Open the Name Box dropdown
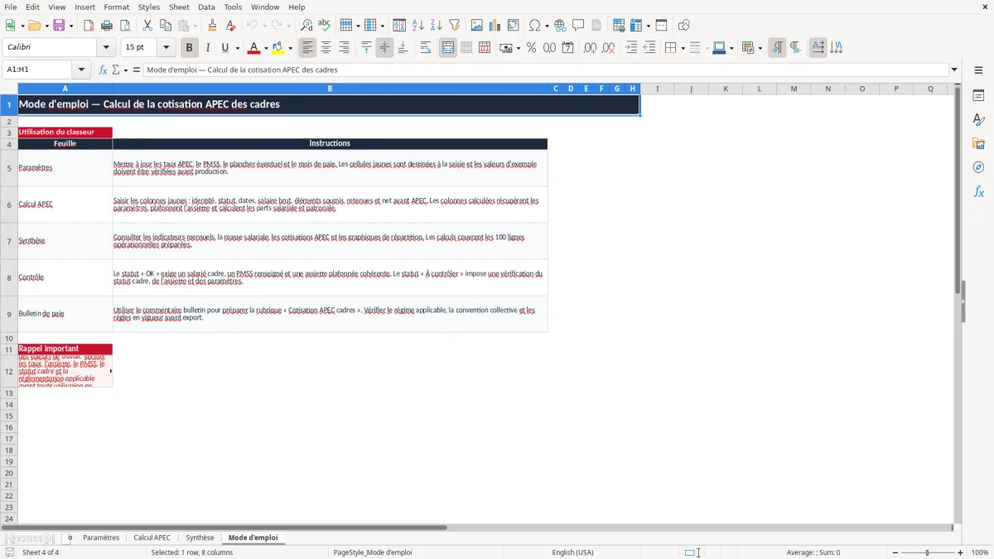 (x=82, y=70)
